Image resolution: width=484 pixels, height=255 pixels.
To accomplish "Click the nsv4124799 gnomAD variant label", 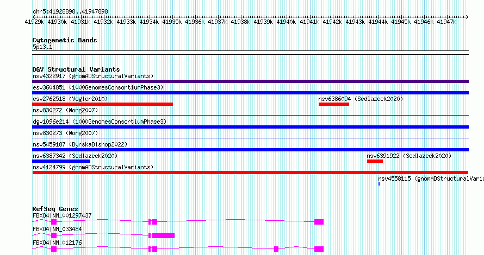I will click(93, 167).
